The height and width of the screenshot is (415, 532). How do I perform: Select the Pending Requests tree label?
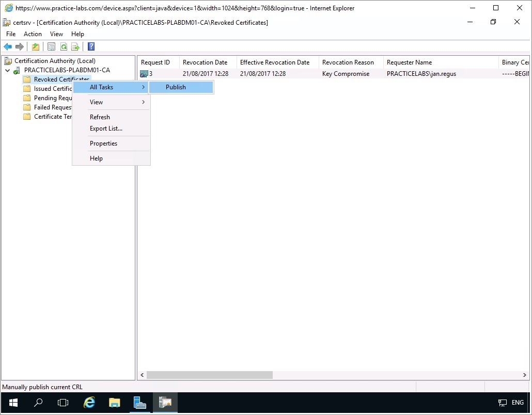[53, 98]
